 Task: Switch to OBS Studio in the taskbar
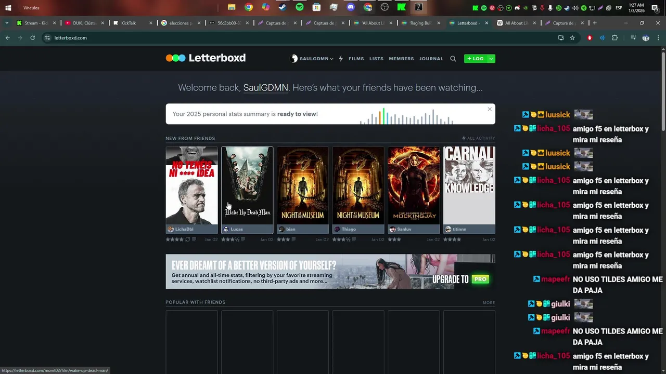pyautogui.click(x=385, y=7)
